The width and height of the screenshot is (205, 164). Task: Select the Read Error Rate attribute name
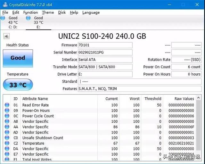point(36,105)
